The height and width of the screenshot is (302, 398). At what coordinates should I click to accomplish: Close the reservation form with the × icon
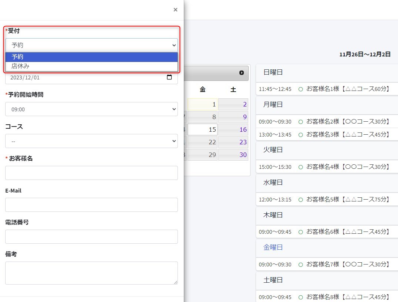point(175,10)
